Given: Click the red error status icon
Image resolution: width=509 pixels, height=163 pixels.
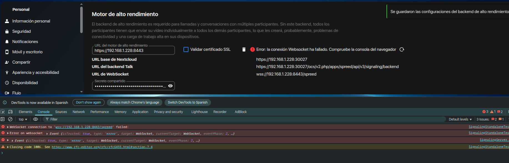Looking at the screenshot, I should (252, 49).
